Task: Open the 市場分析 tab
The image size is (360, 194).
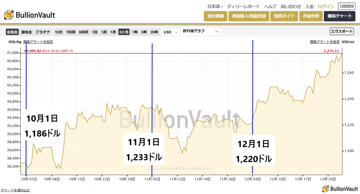Action: pyautogui.click(x=311, y=16)
